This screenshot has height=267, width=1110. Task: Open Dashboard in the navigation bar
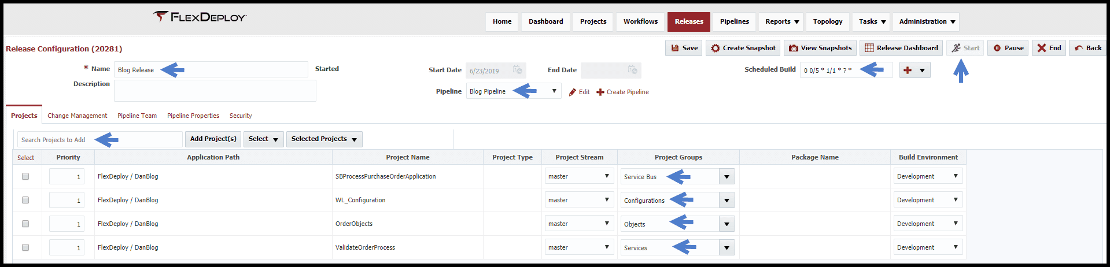pyautogui.click(x=545, y=21)
